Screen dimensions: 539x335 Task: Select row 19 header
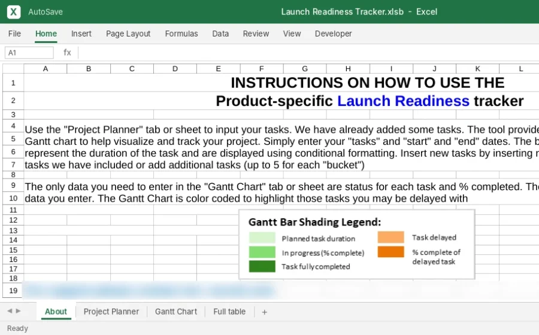pos(13,290)
